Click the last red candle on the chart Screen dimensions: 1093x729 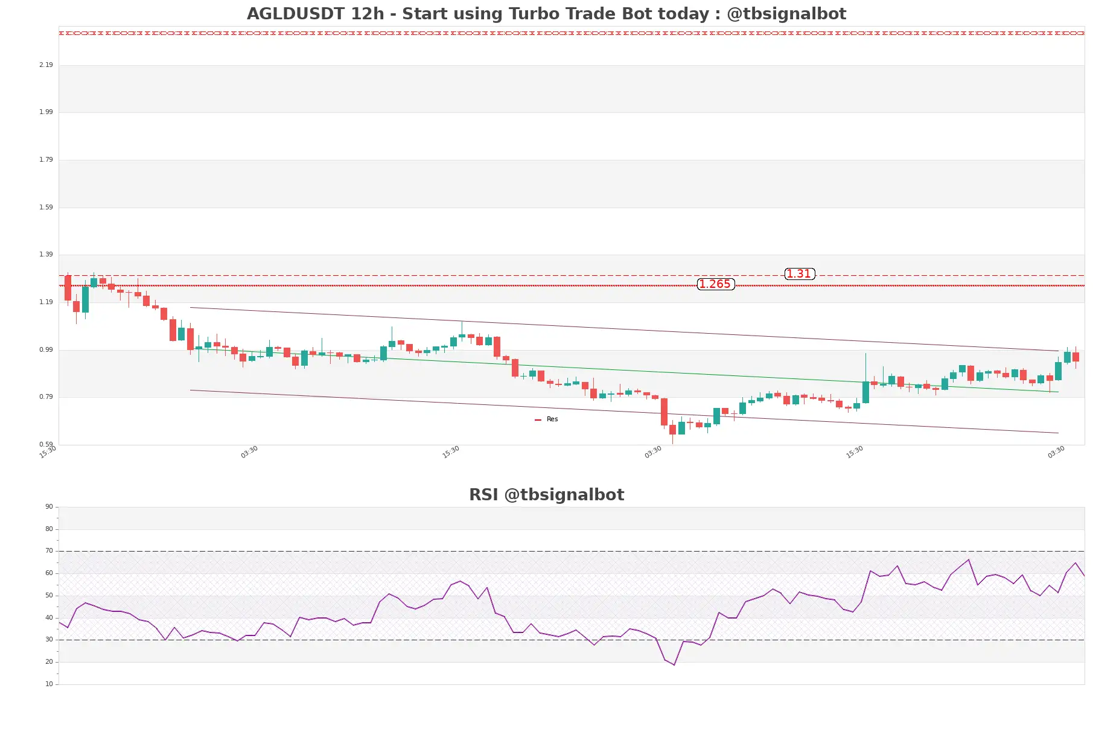click(x=1075, y=357)
